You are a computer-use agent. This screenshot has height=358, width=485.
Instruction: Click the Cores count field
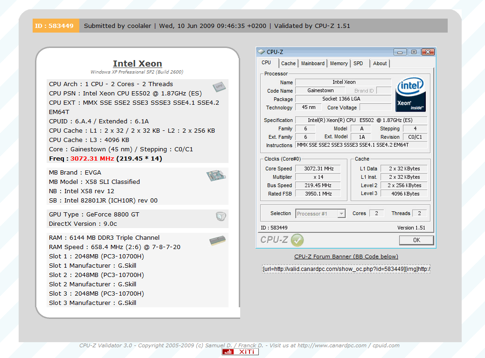(x=377, y=213)
